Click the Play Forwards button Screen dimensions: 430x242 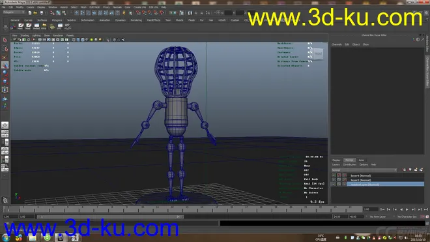(x=407, y=209)
